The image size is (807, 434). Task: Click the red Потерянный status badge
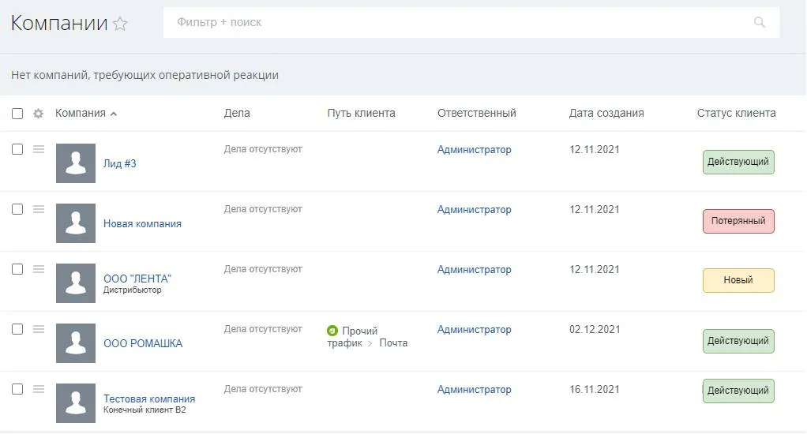coord(738,221)
